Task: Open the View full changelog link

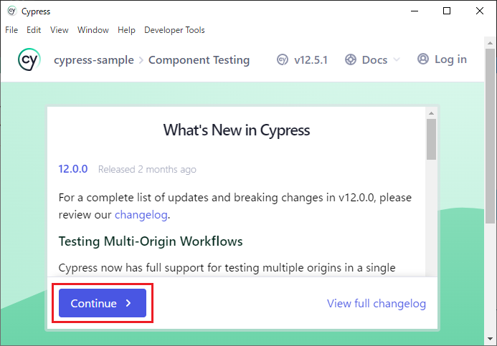Action: tap(377, 303)
